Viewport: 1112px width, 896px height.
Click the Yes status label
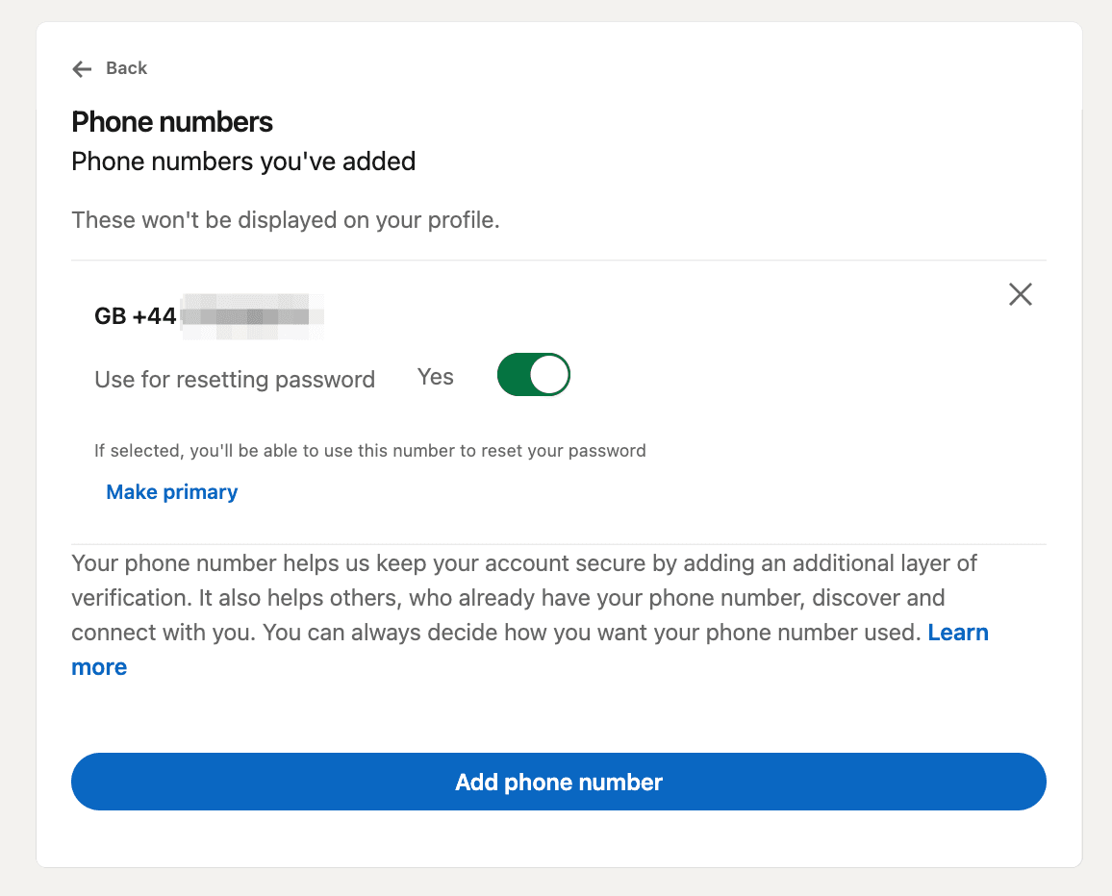[436, 377]
